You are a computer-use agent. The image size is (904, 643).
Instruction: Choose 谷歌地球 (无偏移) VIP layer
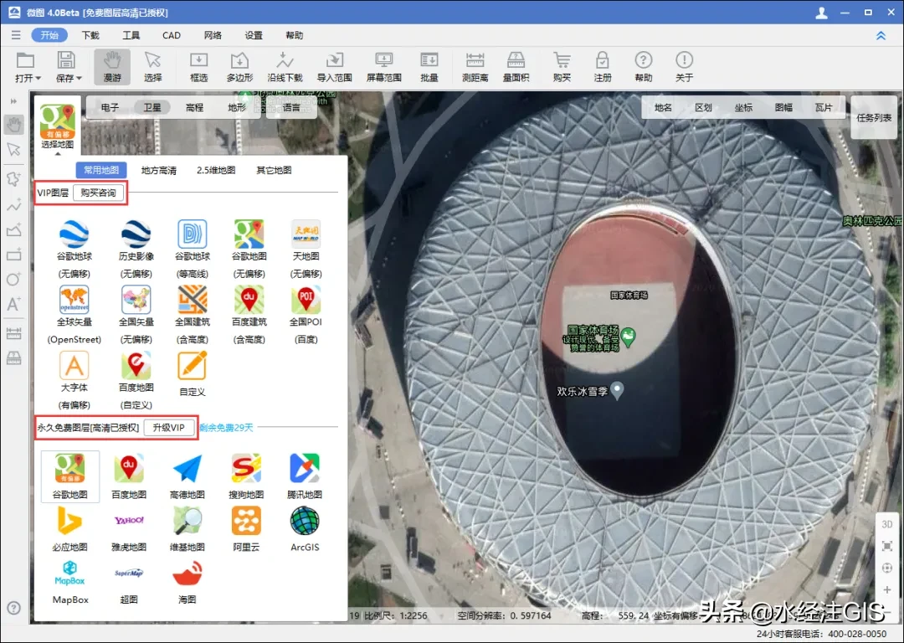pos(74,249)
